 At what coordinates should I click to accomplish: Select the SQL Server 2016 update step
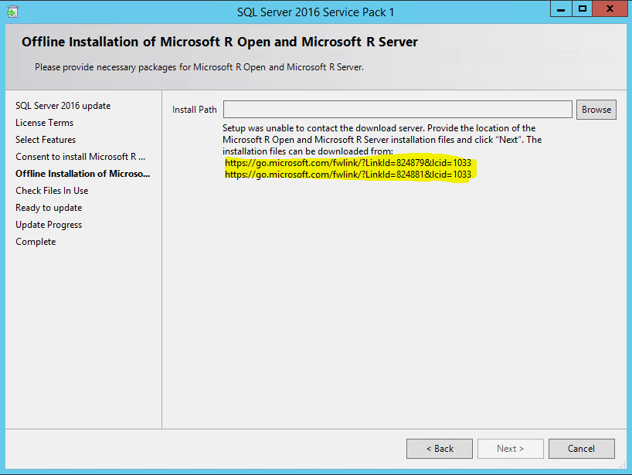pyautogui.click(x=63, y=106)
